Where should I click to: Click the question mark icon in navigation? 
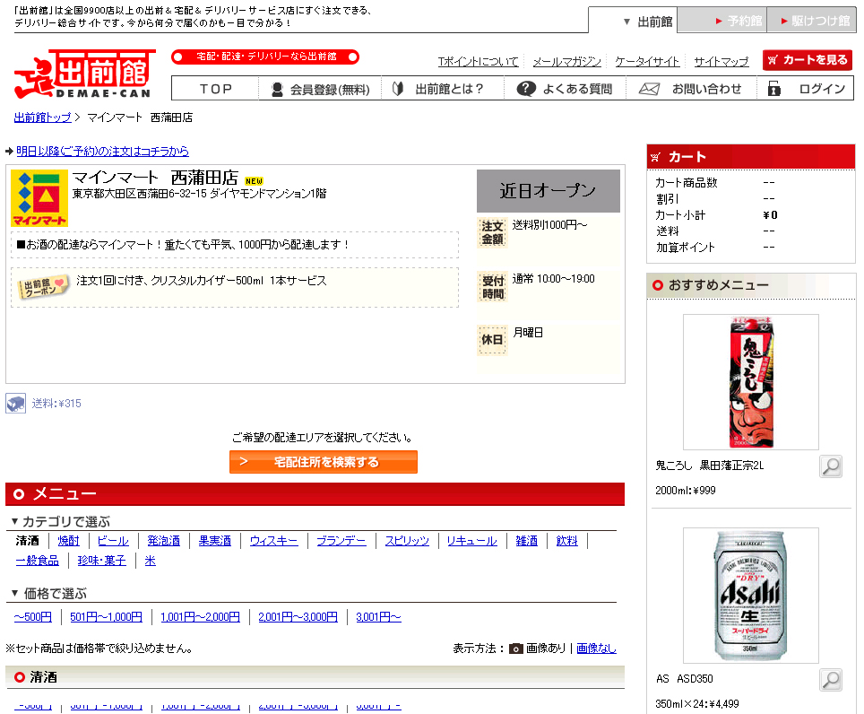coord(526,89)
